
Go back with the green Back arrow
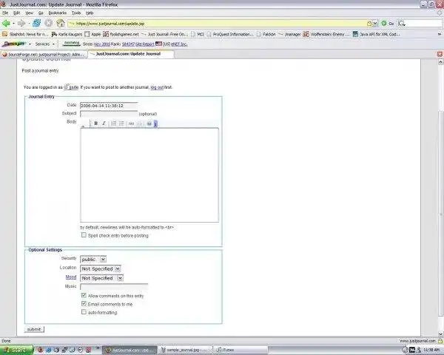tap(6, 23)
